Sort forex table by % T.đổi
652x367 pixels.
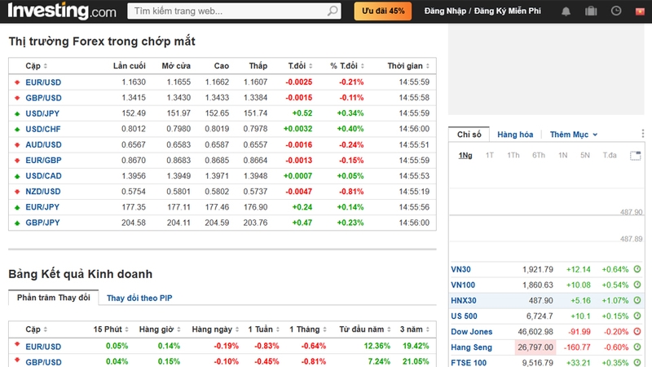[x=347, y=65]
